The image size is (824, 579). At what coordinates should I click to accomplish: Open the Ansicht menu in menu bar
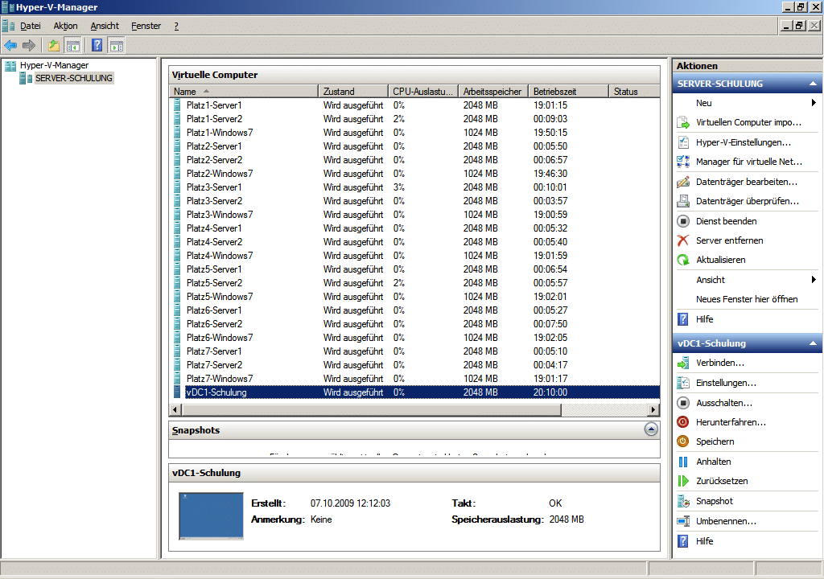pyautogui.click(x=105, y=26)
